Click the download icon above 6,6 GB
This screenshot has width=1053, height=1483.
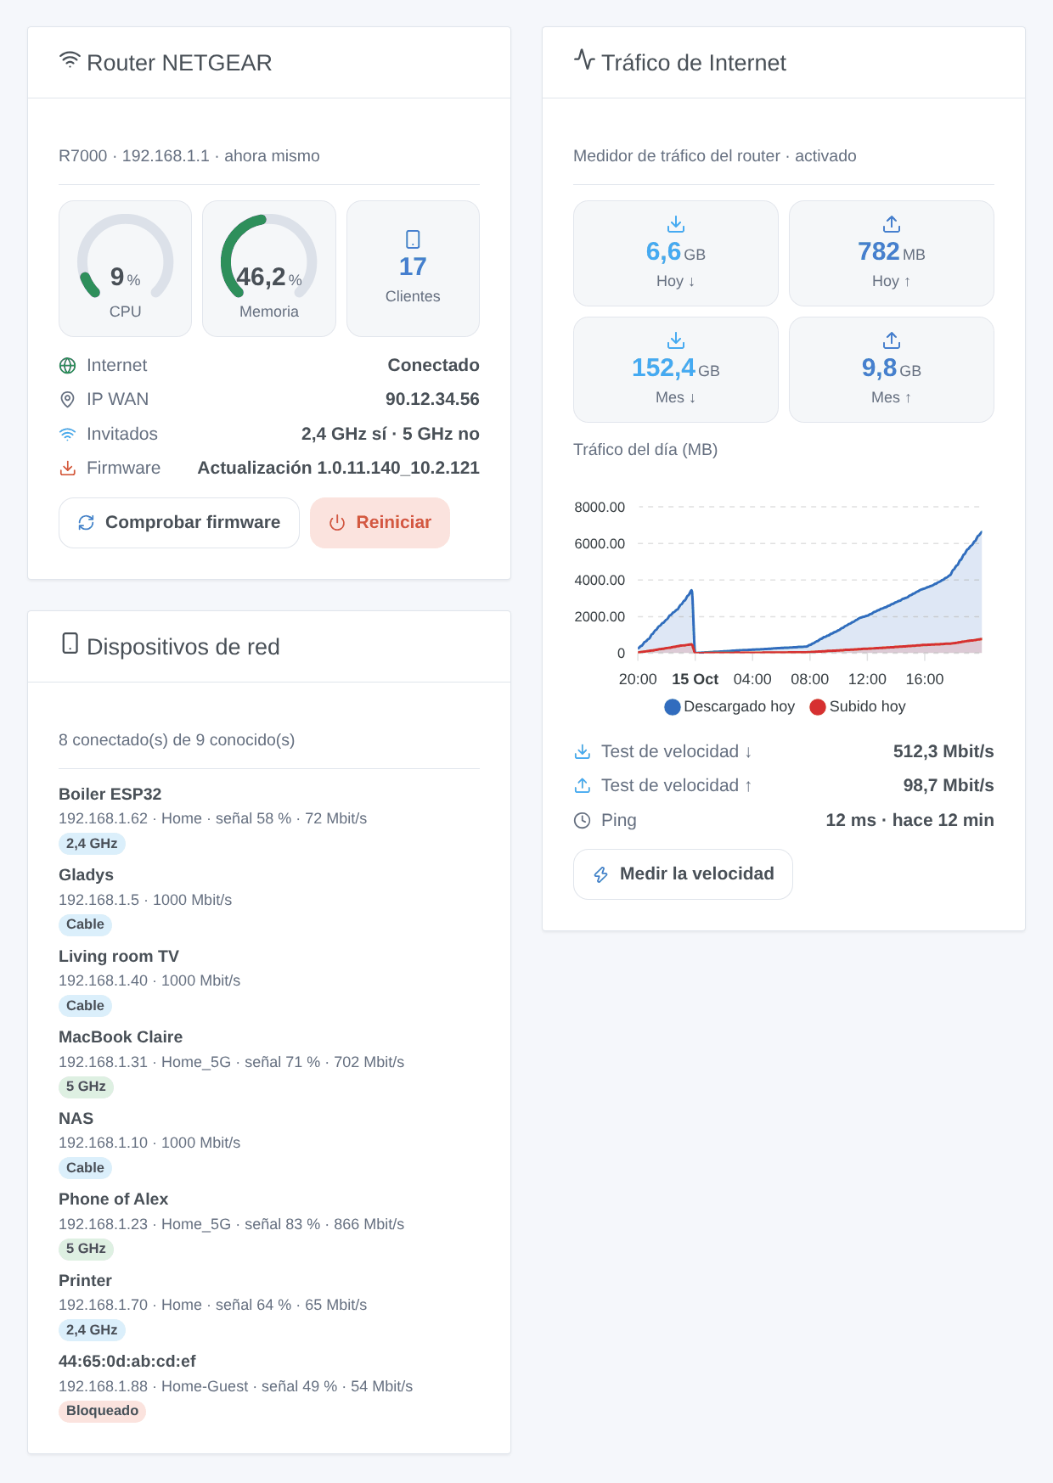676,224
